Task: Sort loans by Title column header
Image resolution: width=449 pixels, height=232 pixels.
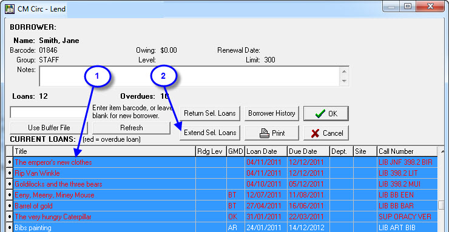Action: (104, 151)
